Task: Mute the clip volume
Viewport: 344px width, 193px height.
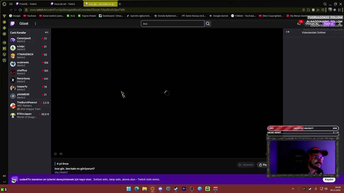Action: 61,154
